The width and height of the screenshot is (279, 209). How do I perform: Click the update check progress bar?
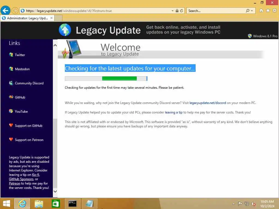click(106, 78)
